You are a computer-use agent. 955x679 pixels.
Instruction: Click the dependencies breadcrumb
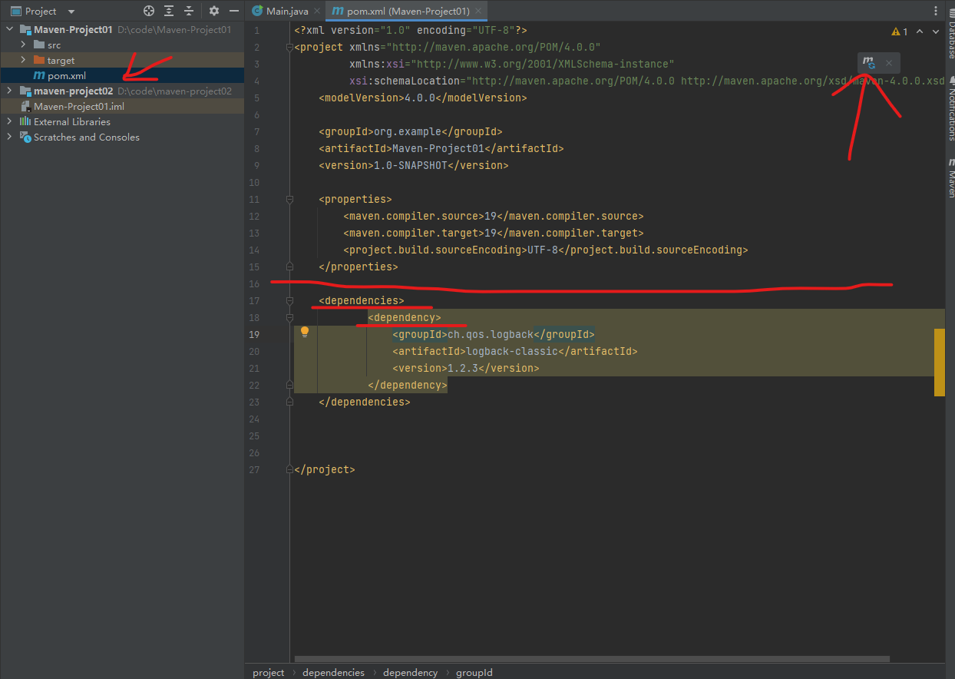333,672
